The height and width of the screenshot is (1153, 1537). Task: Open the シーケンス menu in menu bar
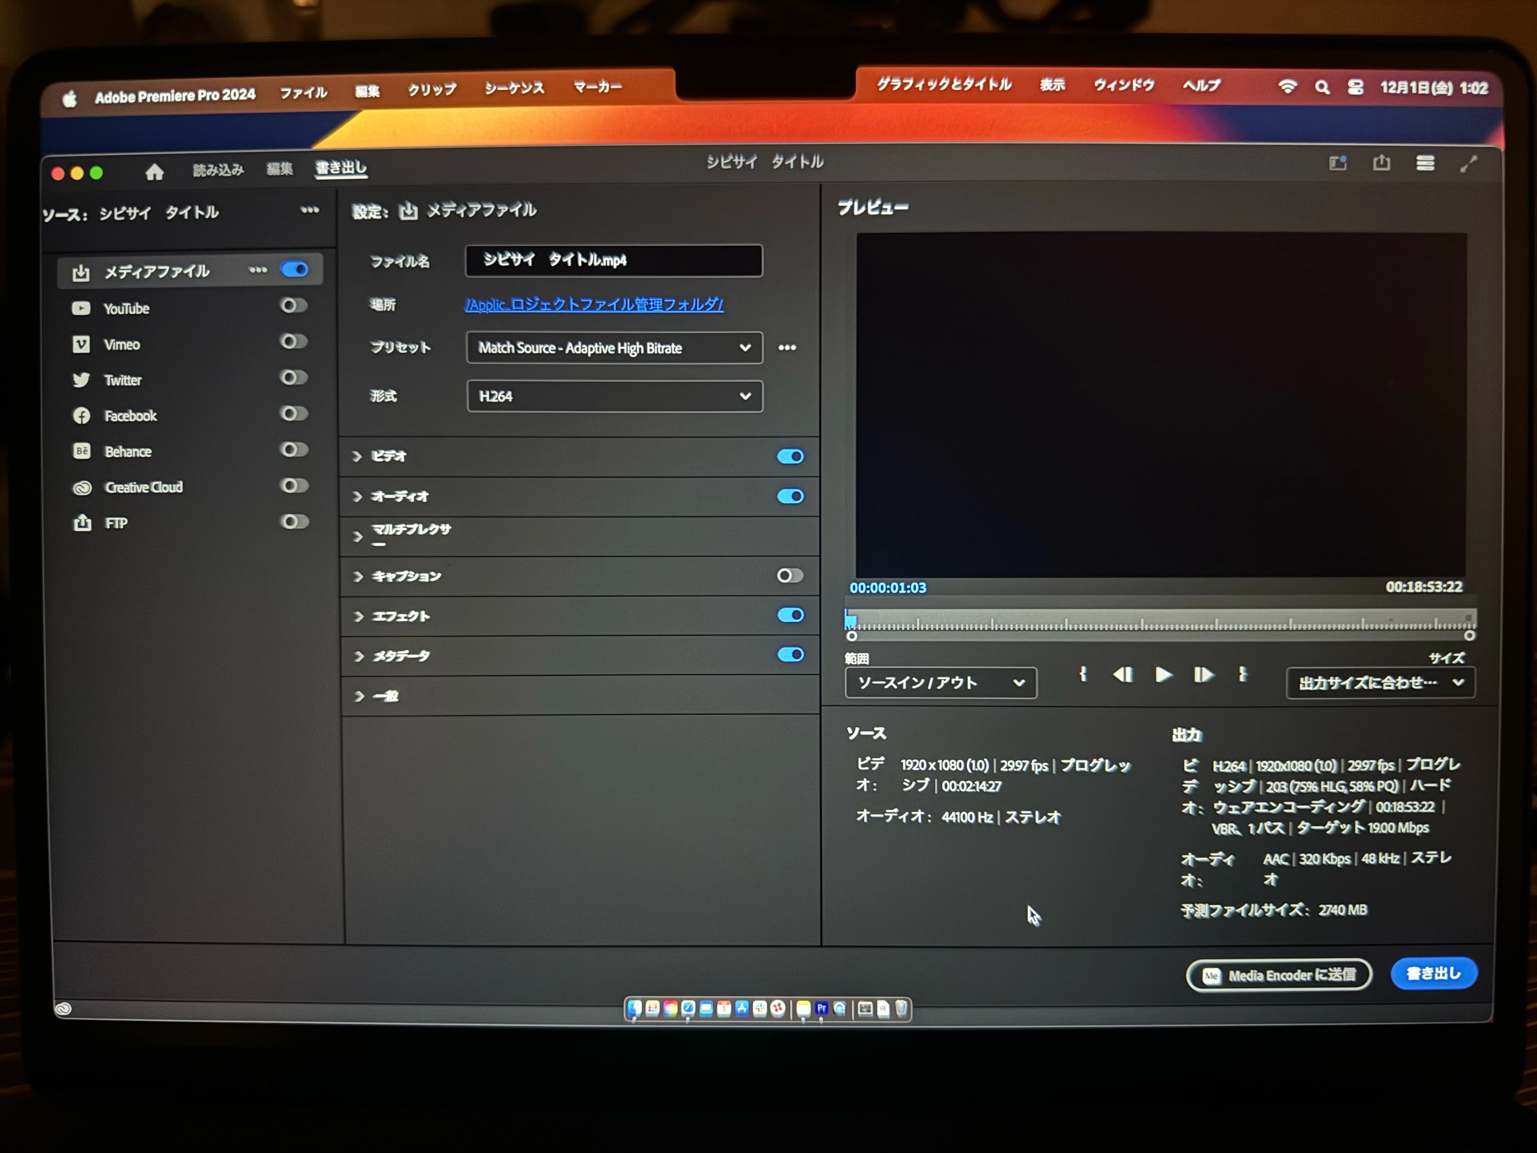tap(514, 88)
